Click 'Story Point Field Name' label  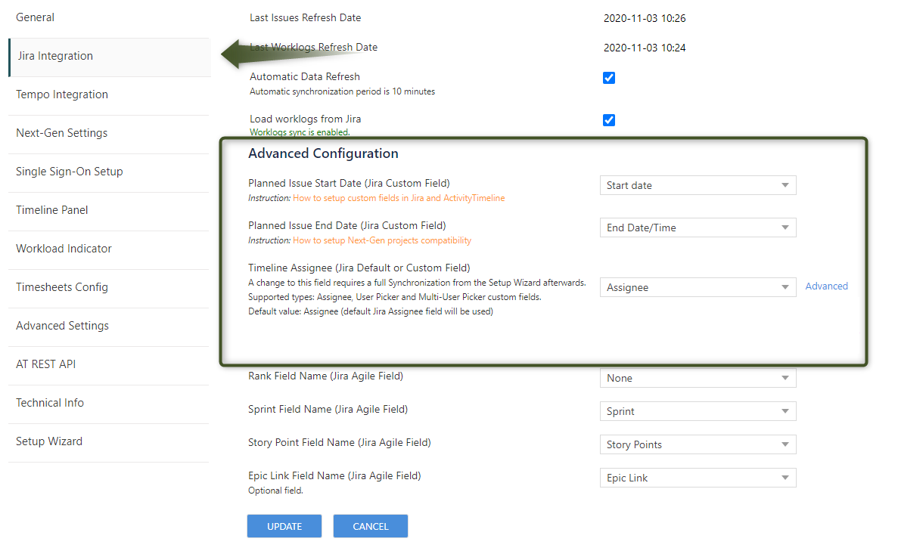point(339,442)
